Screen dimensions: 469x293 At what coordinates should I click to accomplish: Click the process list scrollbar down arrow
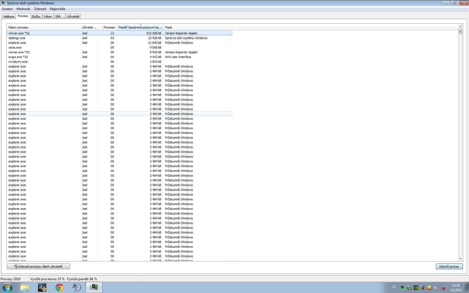click(x=460, y=259)
